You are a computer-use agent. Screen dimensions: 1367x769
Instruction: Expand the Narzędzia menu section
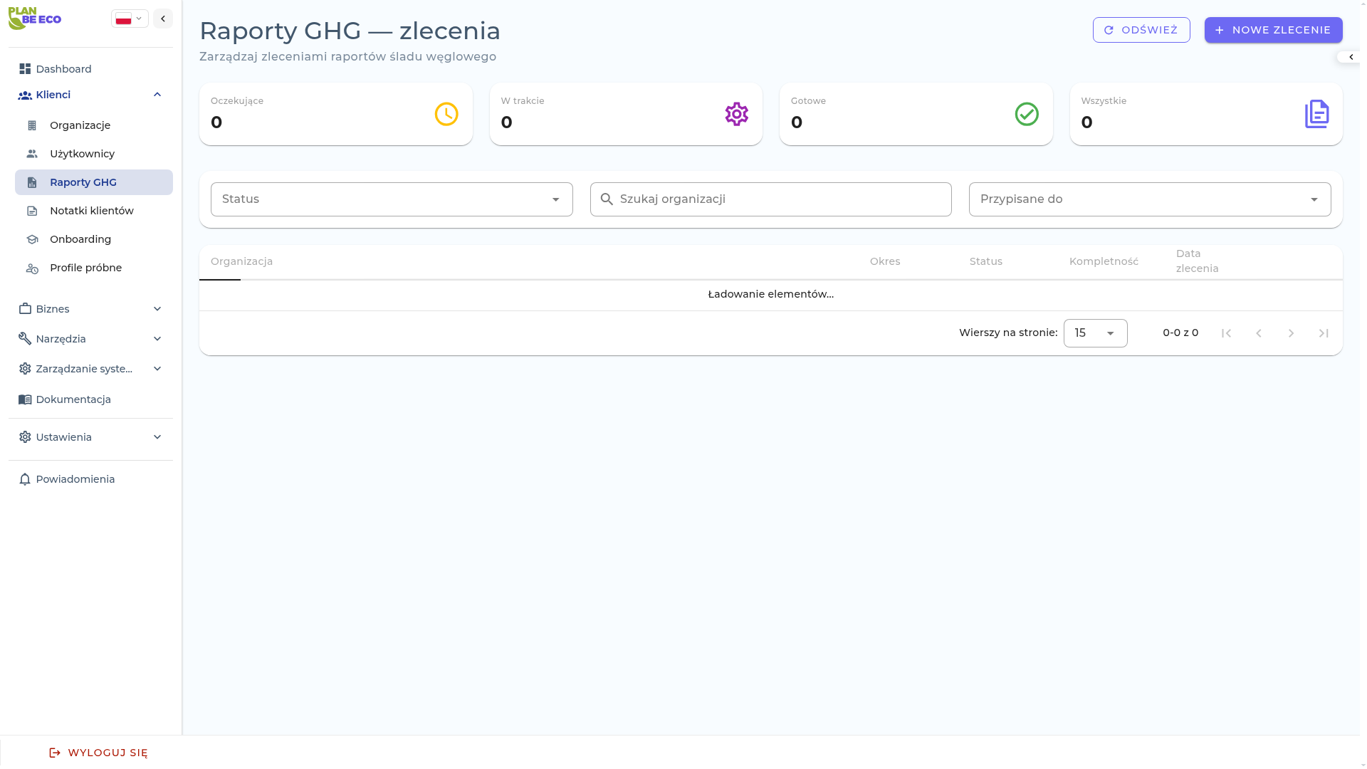pos(157,339)
